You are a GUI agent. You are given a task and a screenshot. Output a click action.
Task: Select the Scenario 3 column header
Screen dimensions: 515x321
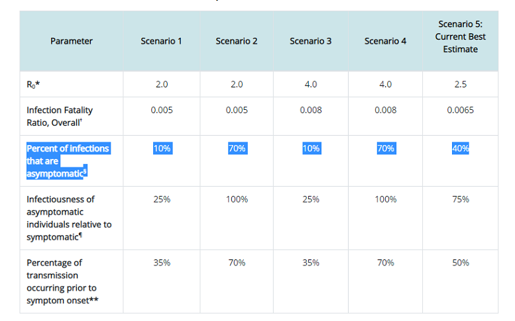pos(311,41)
